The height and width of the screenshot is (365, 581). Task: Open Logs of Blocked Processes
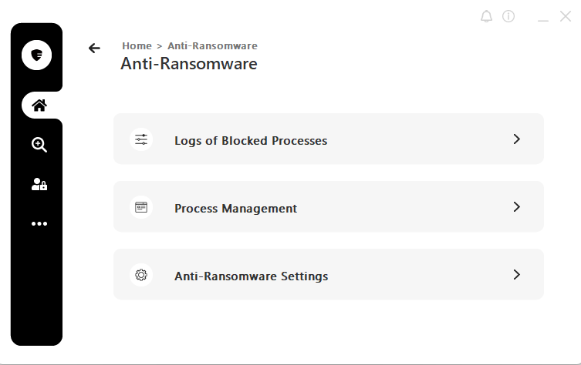[328, 139]
